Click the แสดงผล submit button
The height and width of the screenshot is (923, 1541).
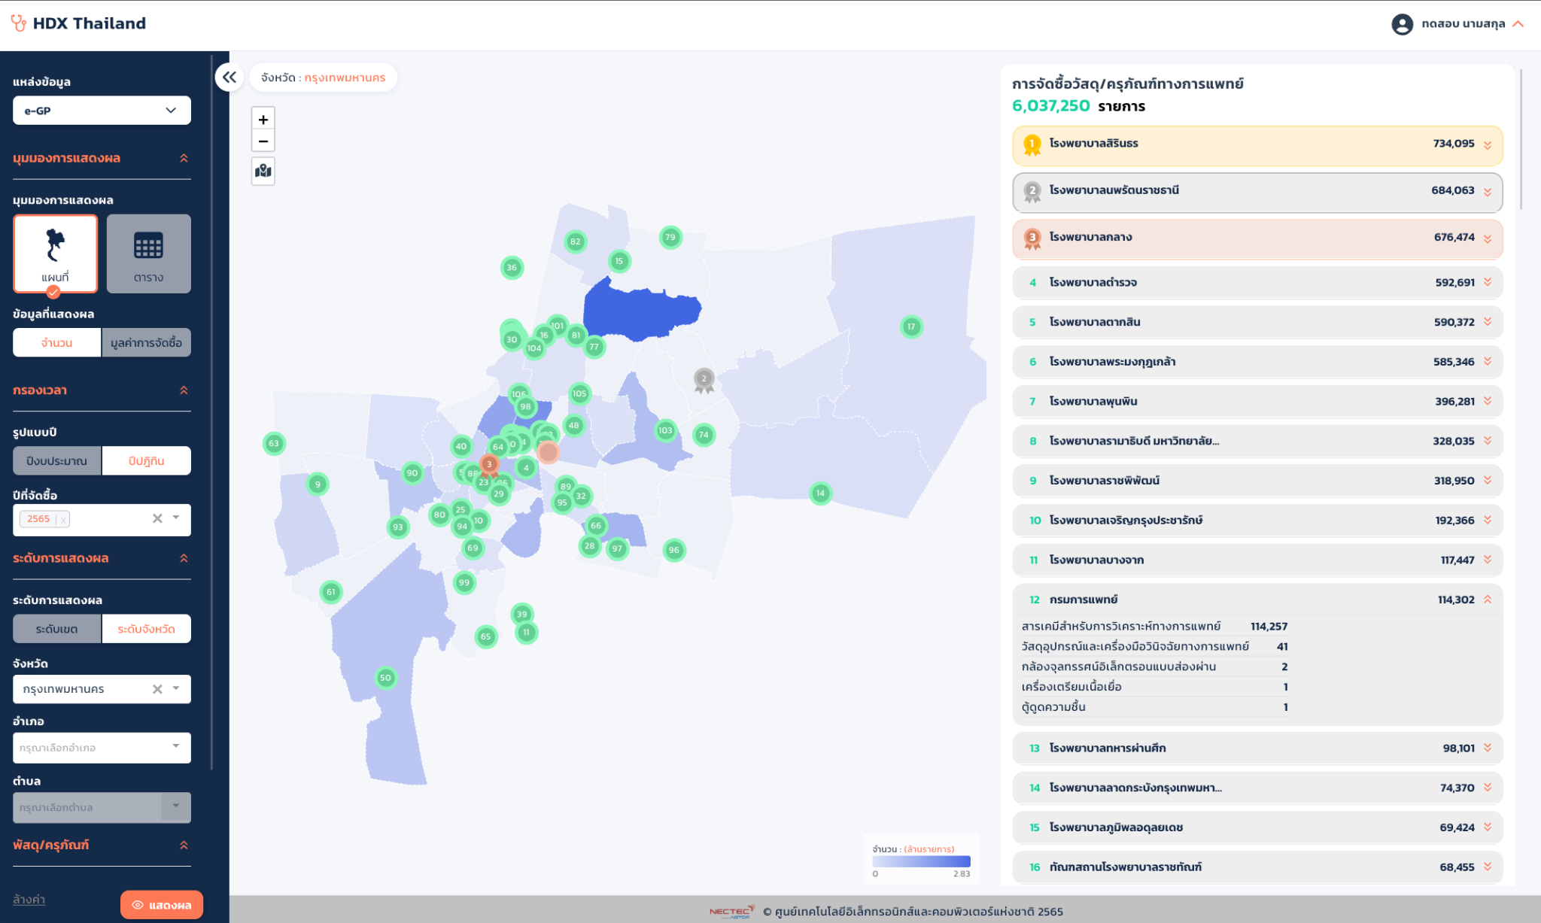[x=161, y=904]
